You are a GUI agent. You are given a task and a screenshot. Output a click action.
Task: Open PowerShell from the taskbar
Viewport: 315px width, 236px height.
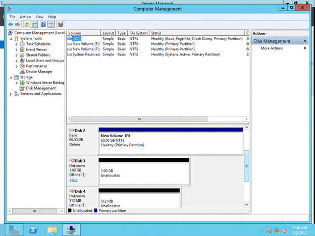pyautogui.click(x=32, y=230)
